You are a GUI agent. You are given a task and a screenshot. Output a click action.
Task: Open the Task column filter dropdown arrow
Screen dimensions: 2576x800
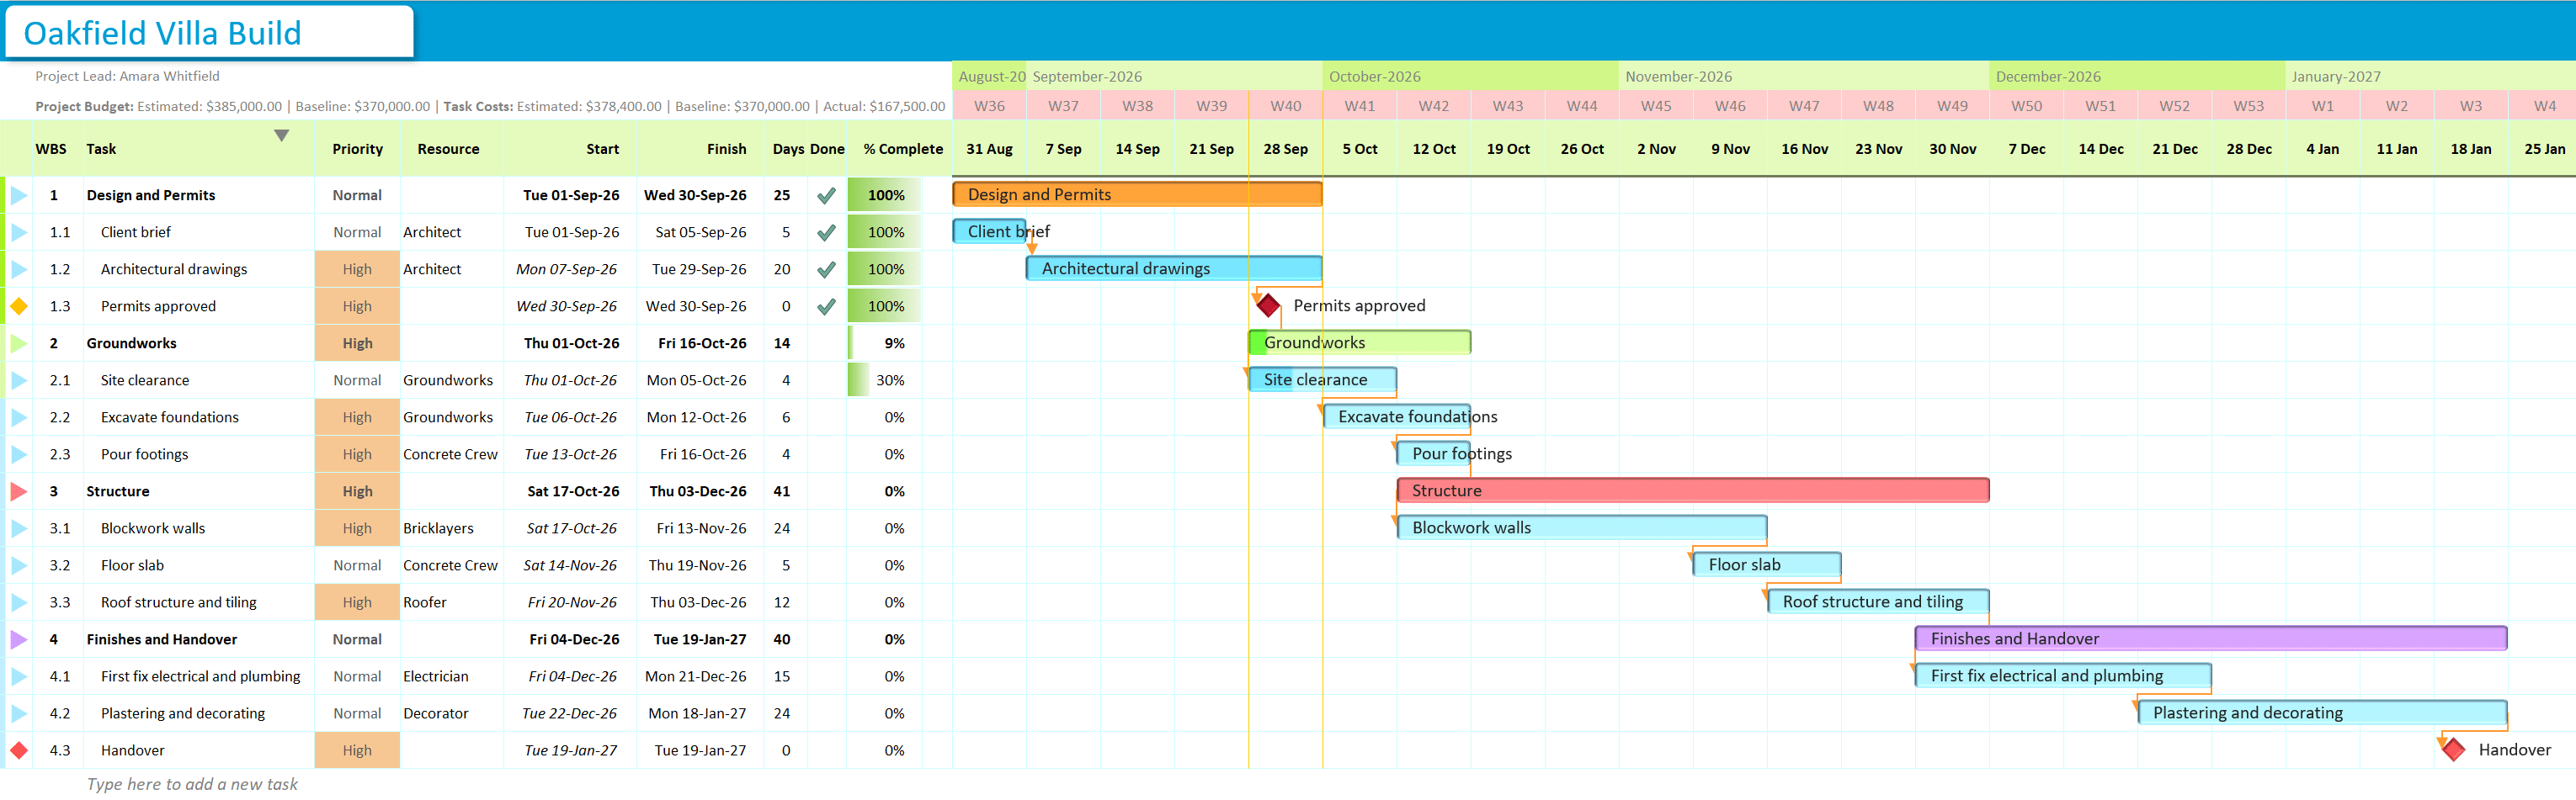(x=282, y=135)
